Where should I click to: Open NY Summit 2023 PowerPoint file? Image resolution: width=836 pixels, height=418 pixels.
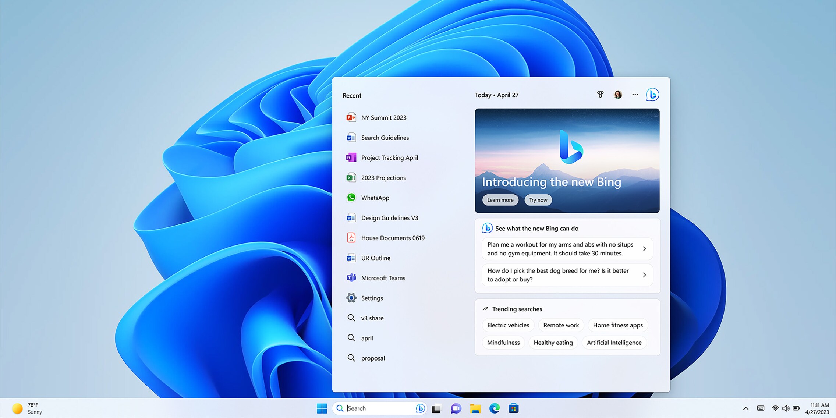tap(384, 117)
